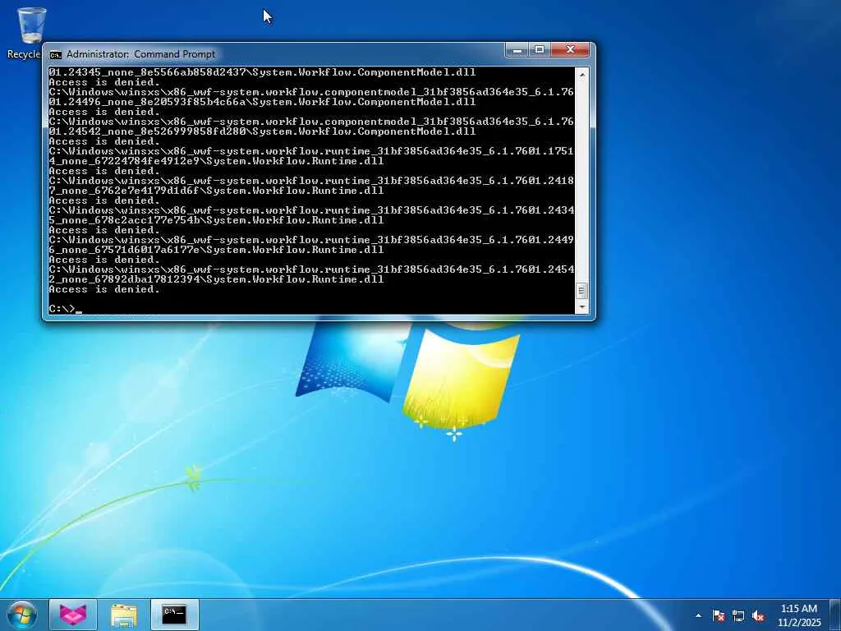Select the Command Prompt taskbar button
This screenshot has height=631, width=841.
pos(175,615)
